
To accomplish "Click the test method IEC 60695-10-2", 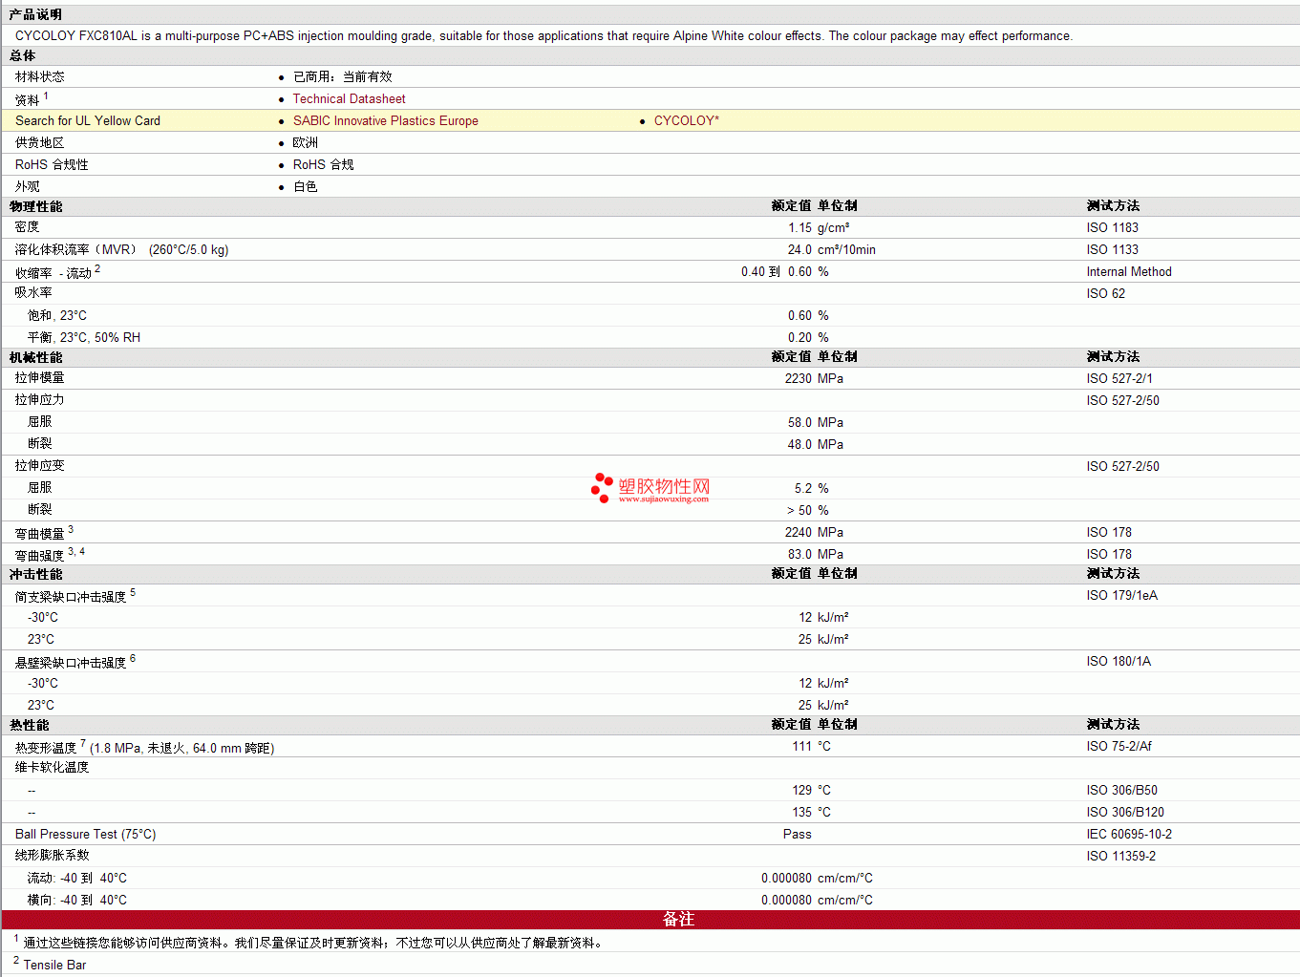I will coord(1129,835).
